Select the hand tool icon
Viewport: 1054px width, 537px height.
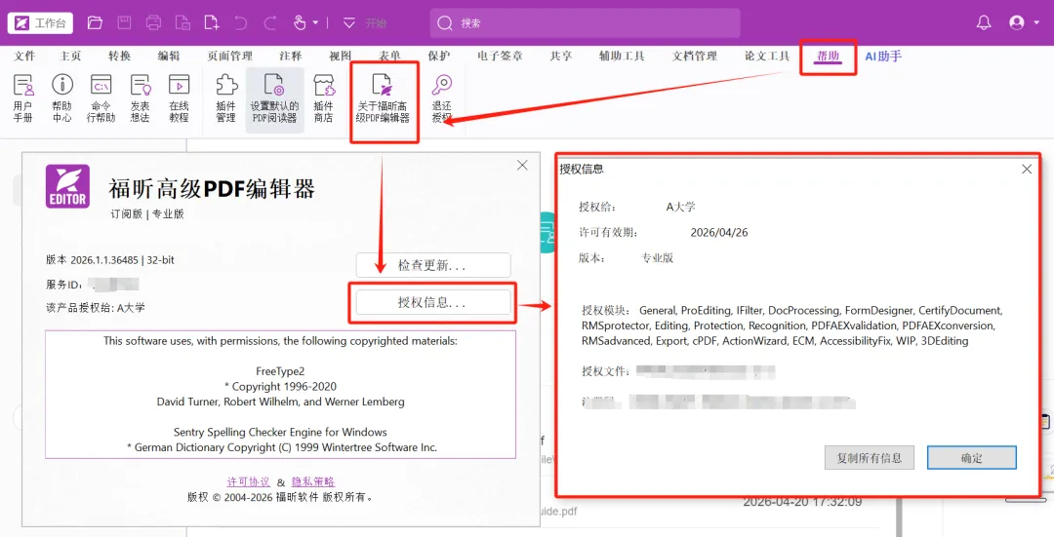[300, 22]
